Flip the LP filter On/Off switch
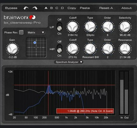The width and height of the screenshot is (137, 128). pyautogui.click(x=59, y=27)
